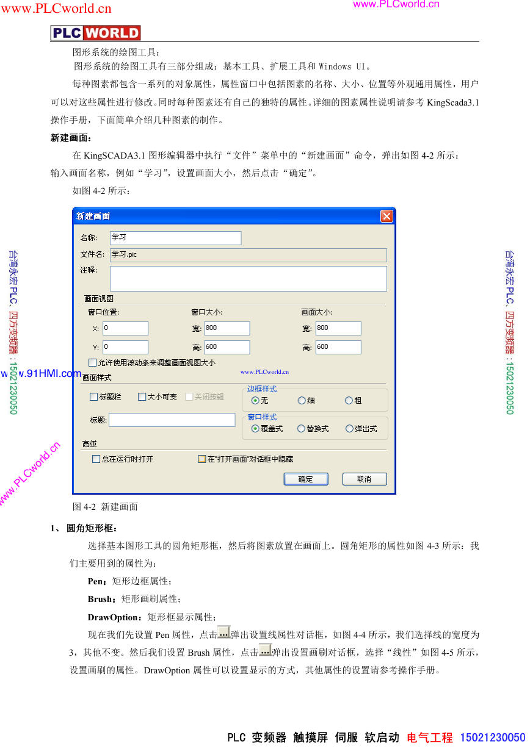Enable the 总在运行时打开 checkbox
Viewport: 530px width, 749px height.
(x=96, y=459)
